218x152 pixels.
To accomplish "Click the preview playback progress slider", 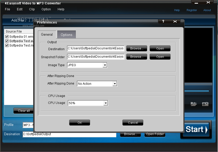I will tap(197, 91).
